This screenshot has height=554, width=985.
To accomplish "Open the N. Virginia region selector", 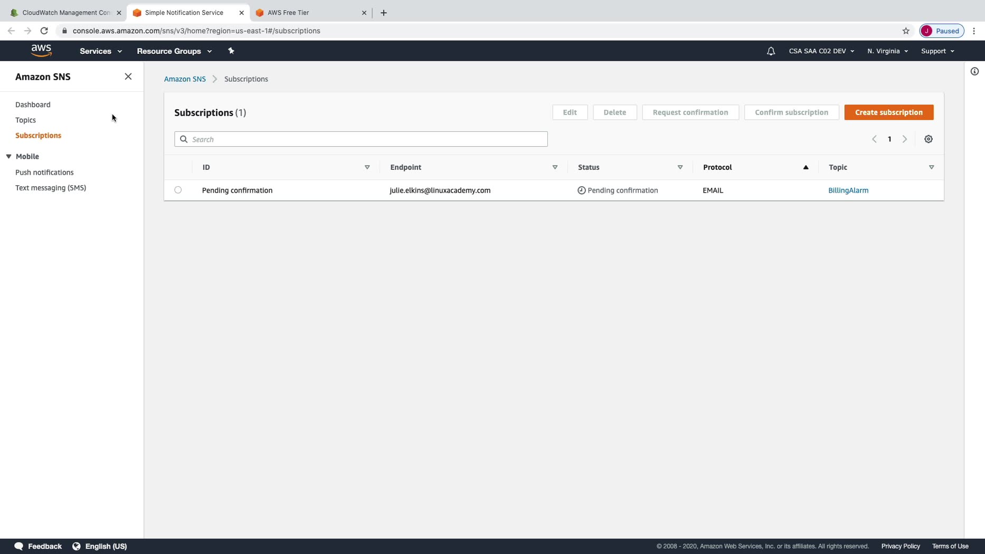I will pyautogui.click(x=887, y=51).
